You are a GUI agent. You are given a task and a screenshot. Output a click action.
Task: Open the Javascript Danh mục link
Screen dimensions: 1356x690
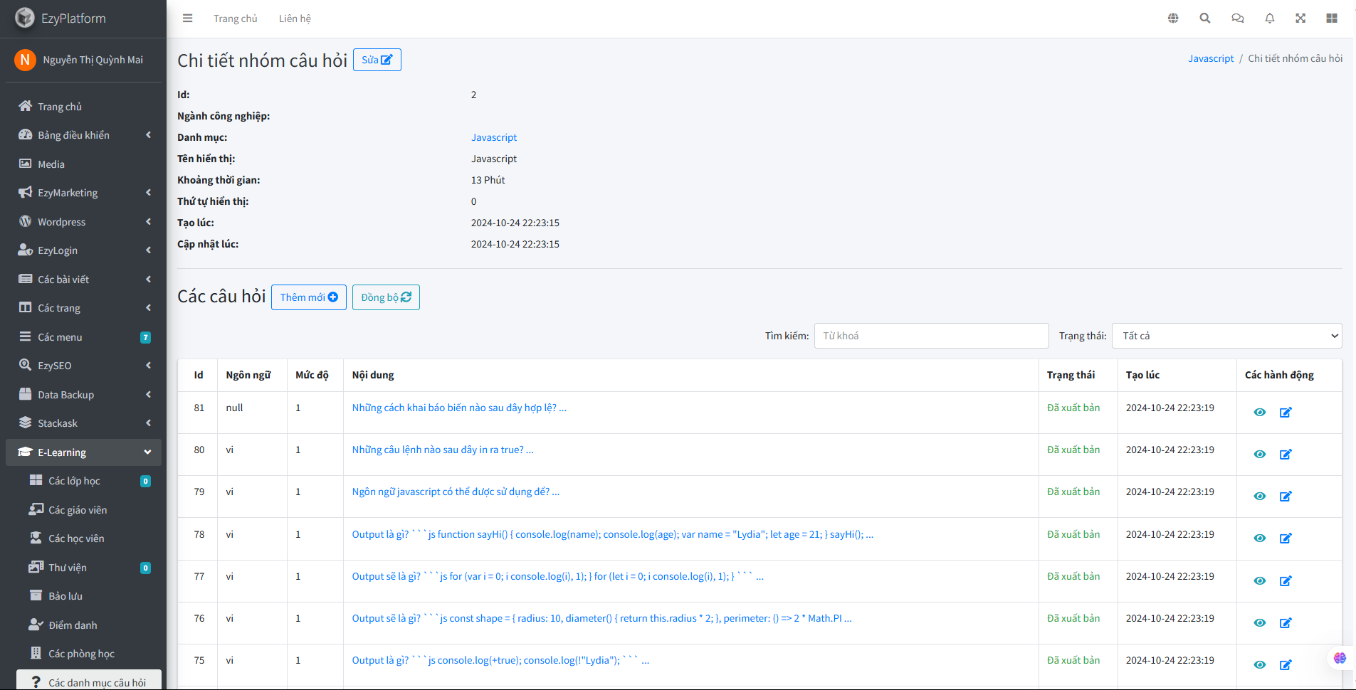[x=494, y=137]
